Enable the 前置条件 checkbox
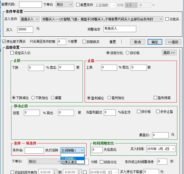Viewport: 184px width, 174px height. pyautogui.click(x=78, y=5)
